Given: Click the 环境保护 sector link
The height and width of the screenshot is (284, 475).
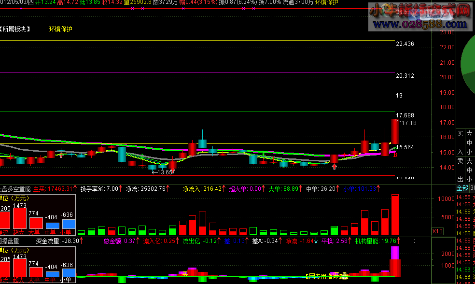Looking at the screenshot, I should click(60, 29).
